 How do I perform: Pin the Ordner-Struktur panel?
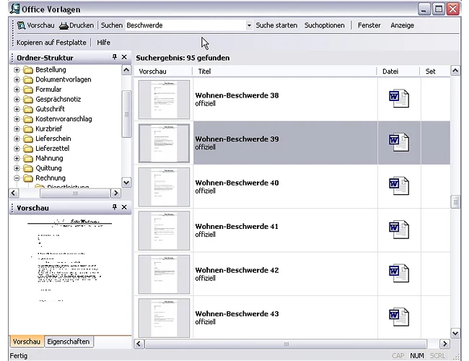click(x=115, y=57)
